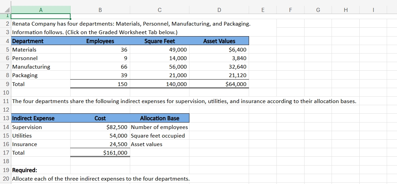Viewport: 397px width, 184px height.
Task: Click the 'Cost' header cell
Action: (x=100, y=118)
